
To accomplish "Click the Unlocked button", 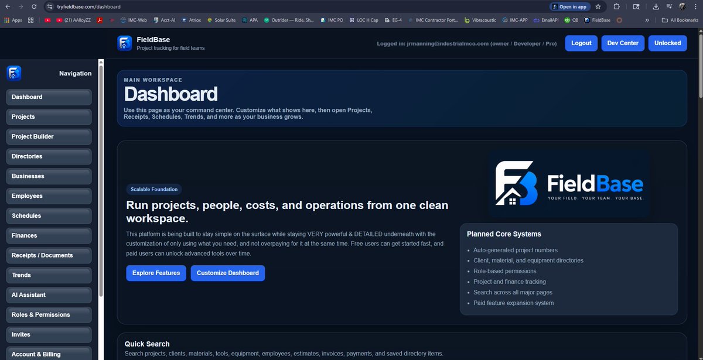I will (x=667, y=43).
